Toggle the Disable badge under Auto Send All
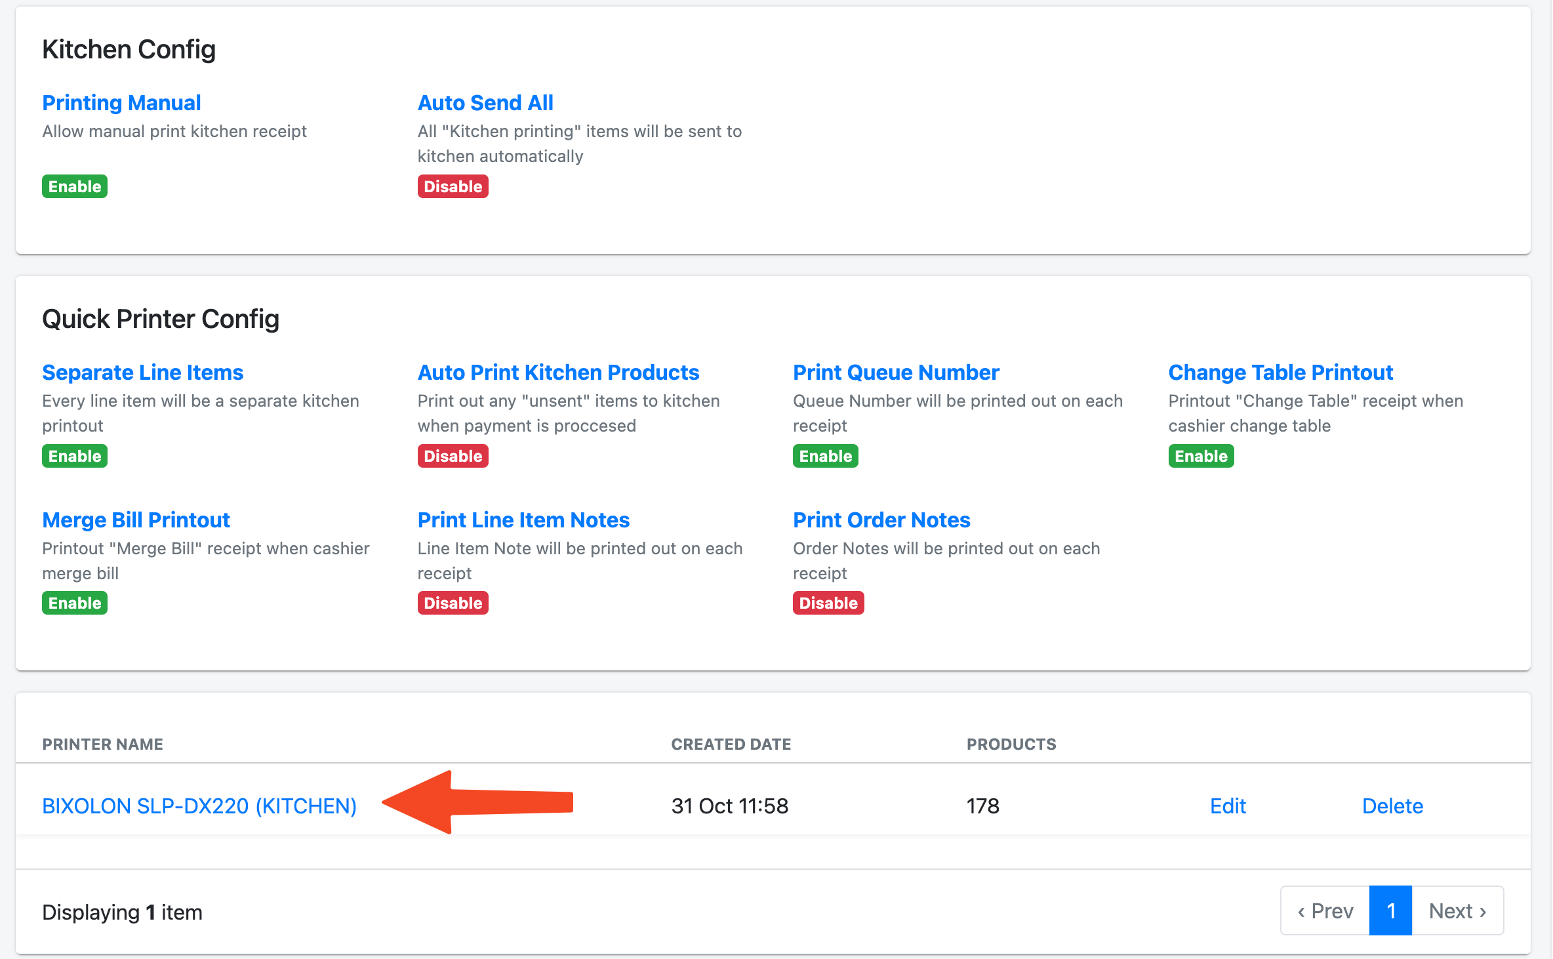The width and height of the screenshot is (1553, 959). [x=453, y=186]
